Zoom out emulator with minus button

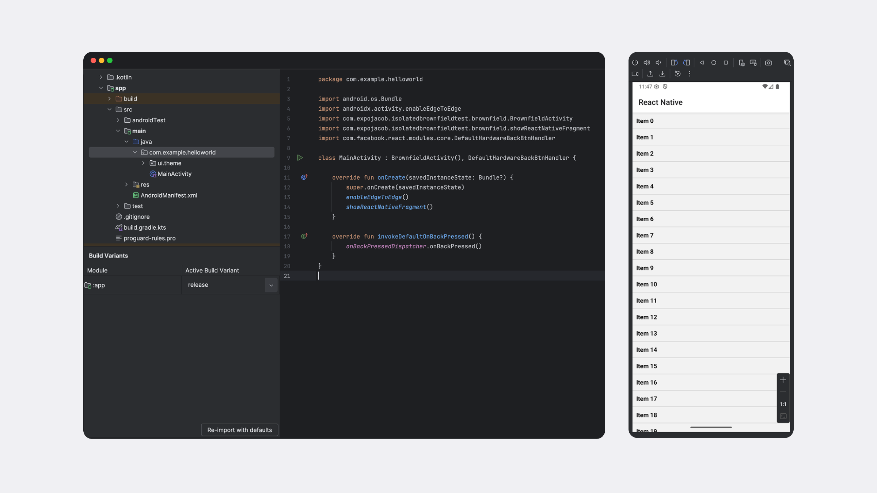pyautogui.click(x=783, y=392)
